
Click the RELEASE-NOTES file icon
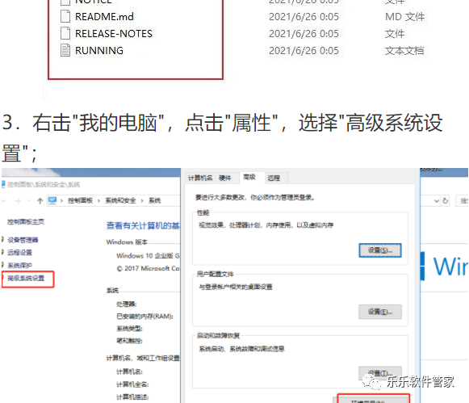click(65, 33)
